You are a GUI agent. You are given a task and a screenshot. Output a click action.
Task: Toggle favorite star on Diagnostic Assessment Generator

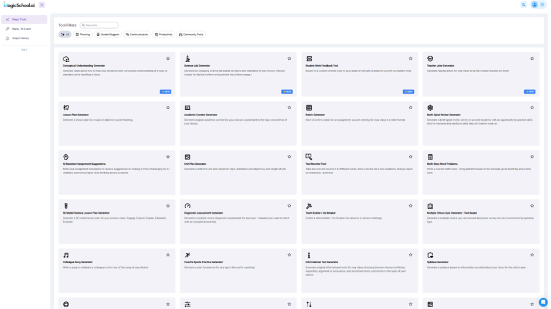click(289, 206)
